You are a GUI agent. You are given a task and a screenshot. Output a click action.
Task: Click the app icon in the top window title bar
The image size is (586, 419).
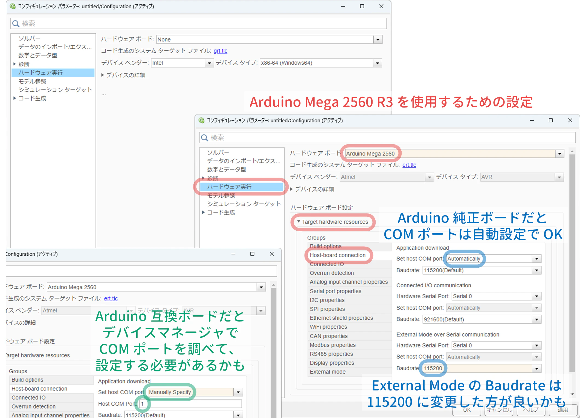click(x=12, y=6)
